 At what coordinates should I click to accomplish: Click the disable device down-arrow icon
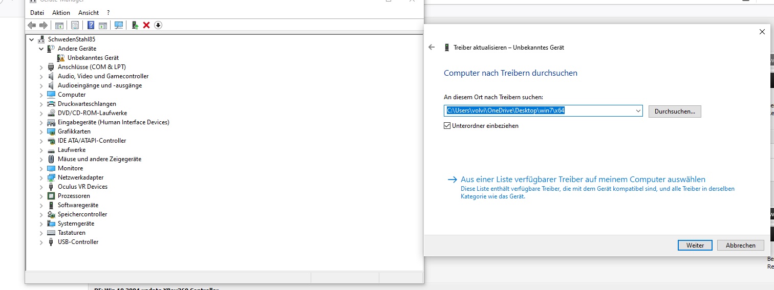pos(158,25)
